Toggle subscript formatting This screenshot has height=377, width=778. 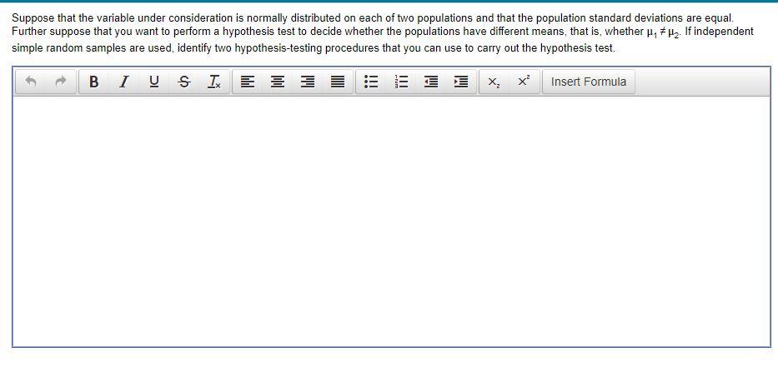coord(494,82)
